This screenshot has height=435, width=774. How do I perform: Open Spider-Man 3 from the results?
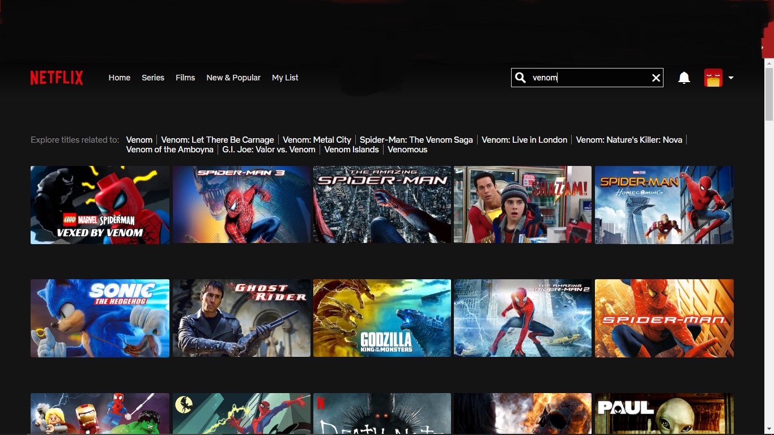(241, 204)
